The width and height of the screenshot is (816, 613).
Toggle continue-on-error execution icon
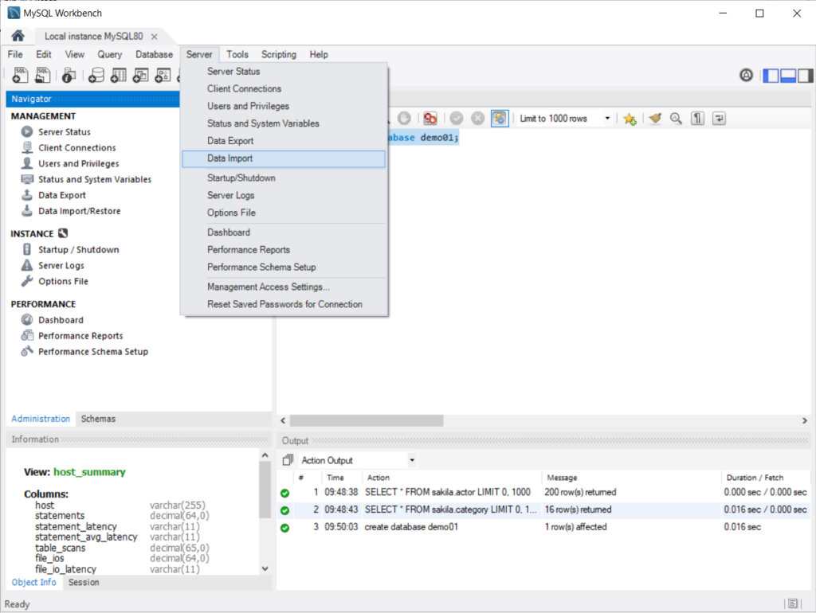pos(430,119)
